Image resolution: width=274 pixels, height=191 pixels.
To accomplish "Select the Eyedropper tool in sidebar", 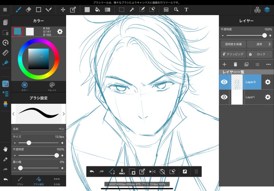I will click(x=5, y=159).
